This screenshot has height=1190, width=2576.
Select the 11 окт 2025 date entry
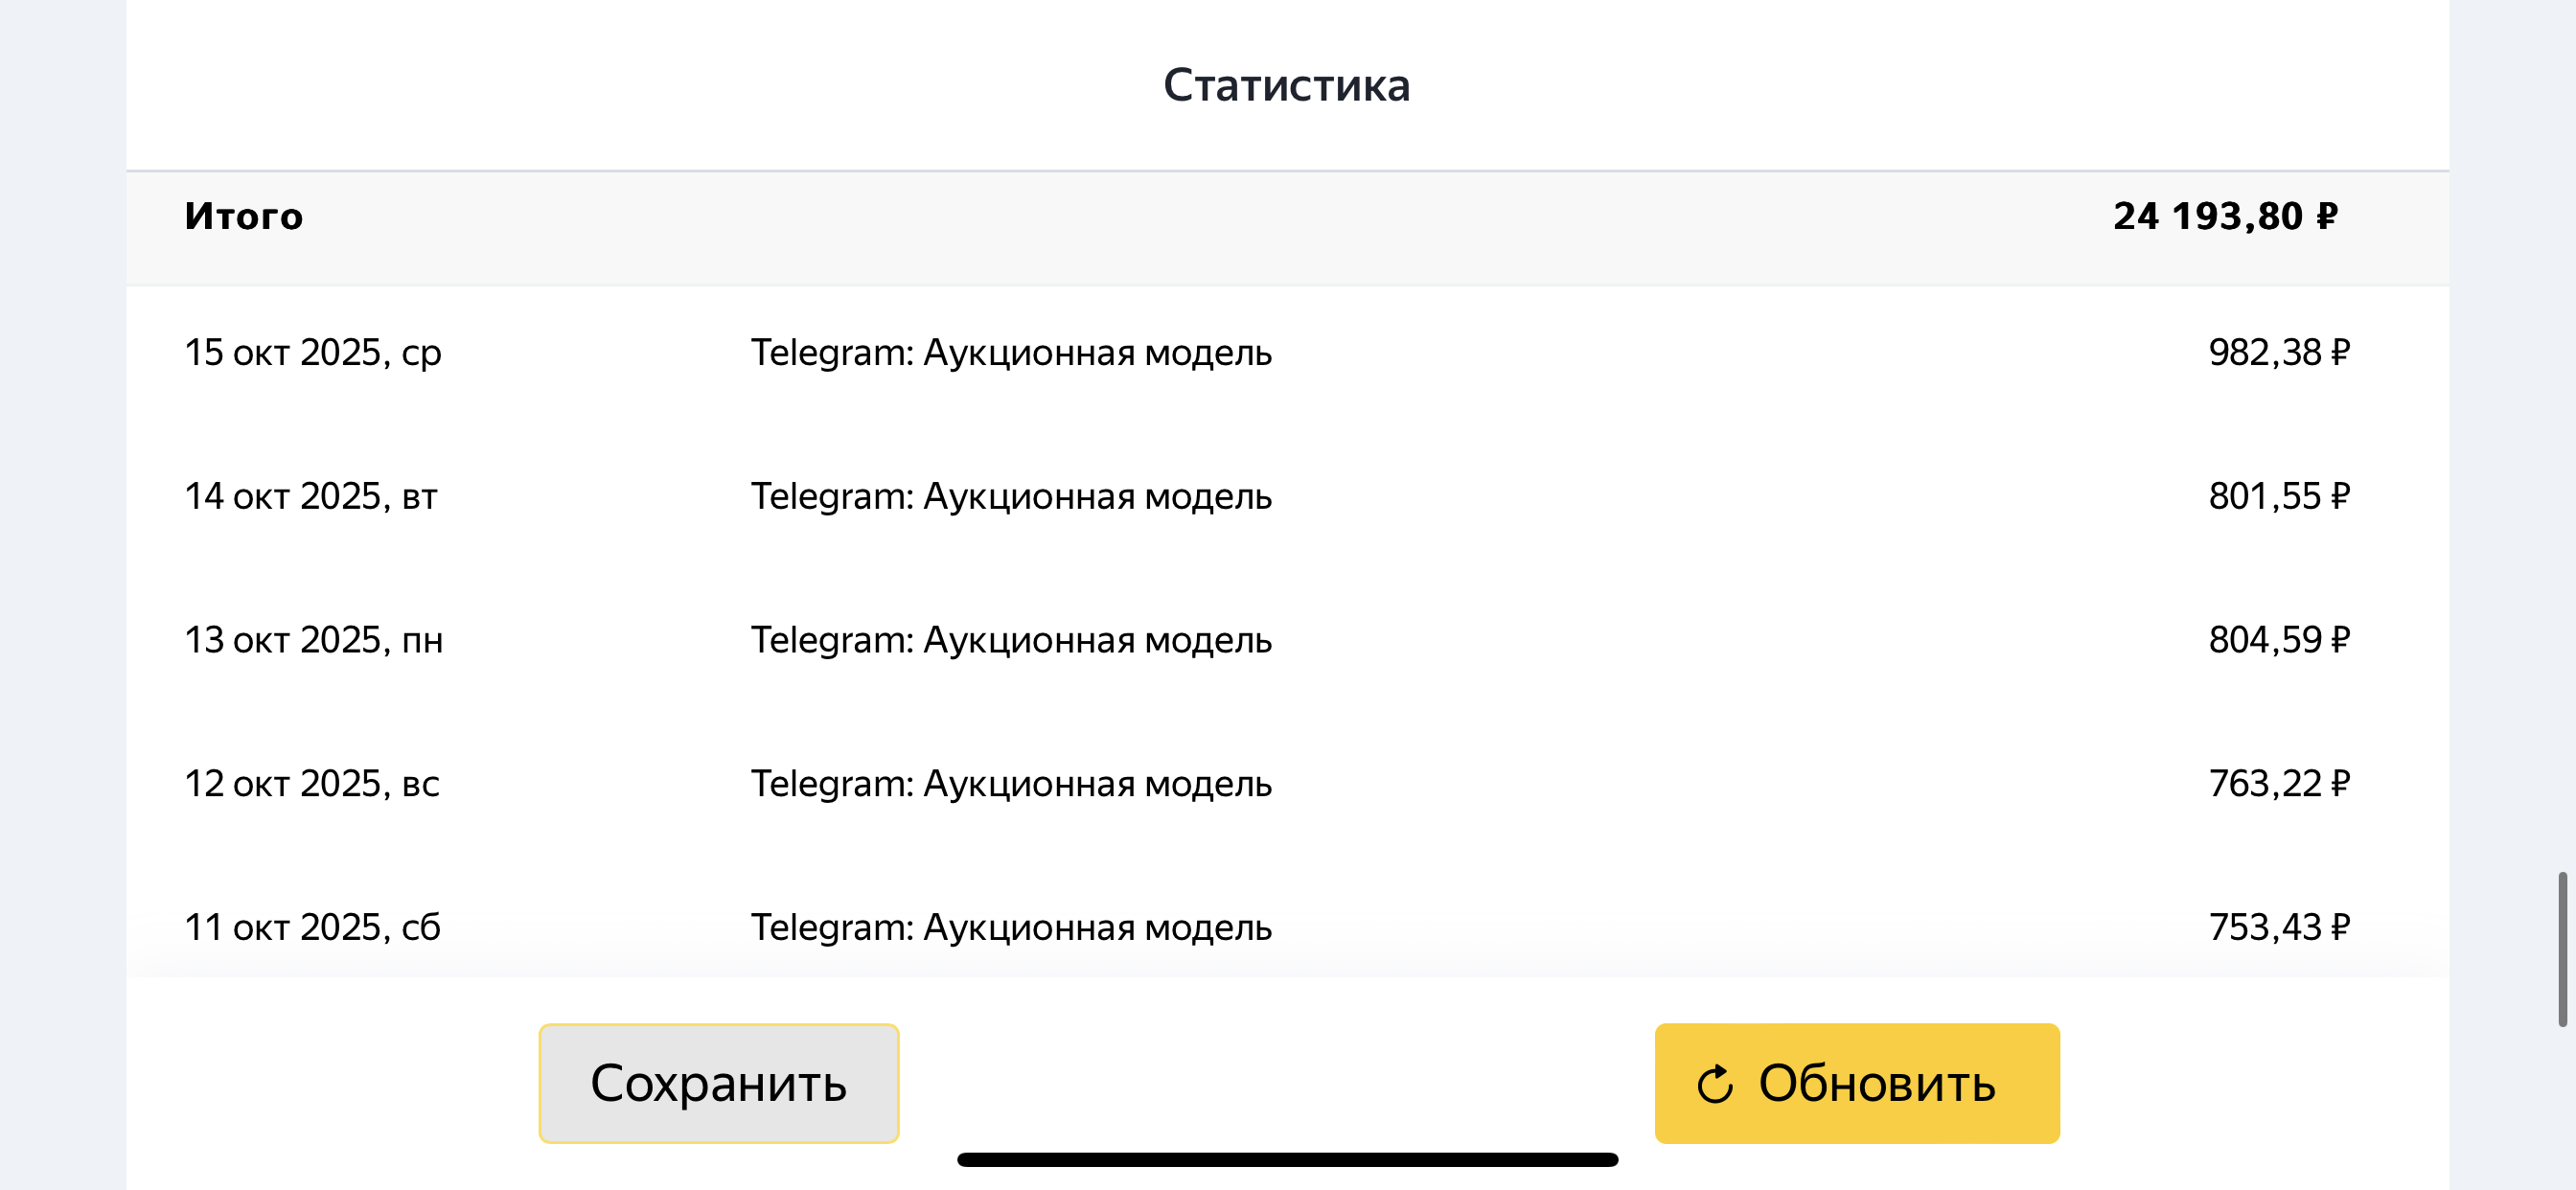point(312,928)
